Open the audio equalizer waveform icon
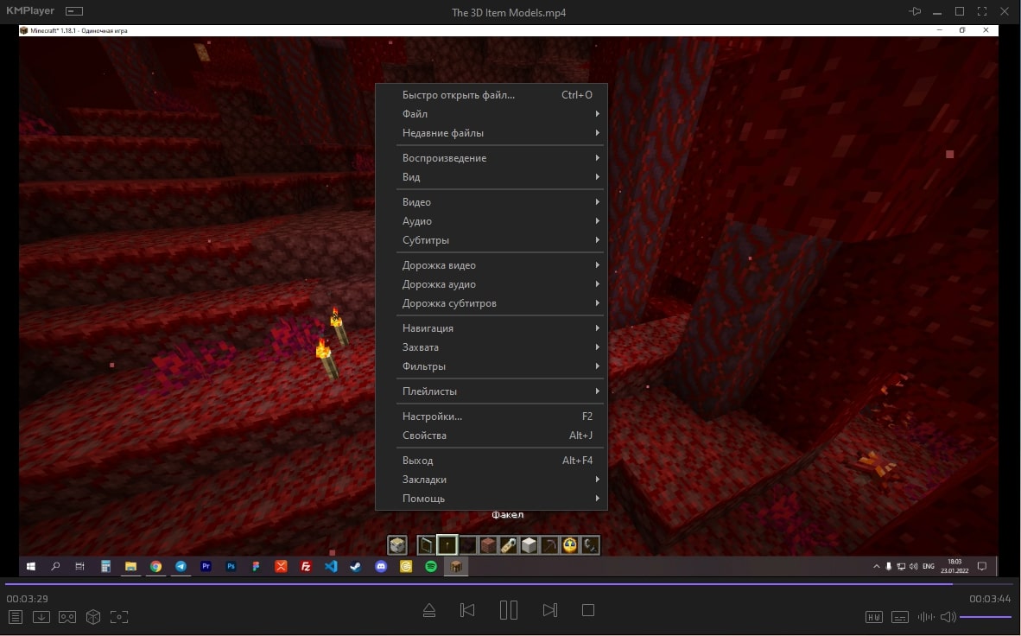 925,617
